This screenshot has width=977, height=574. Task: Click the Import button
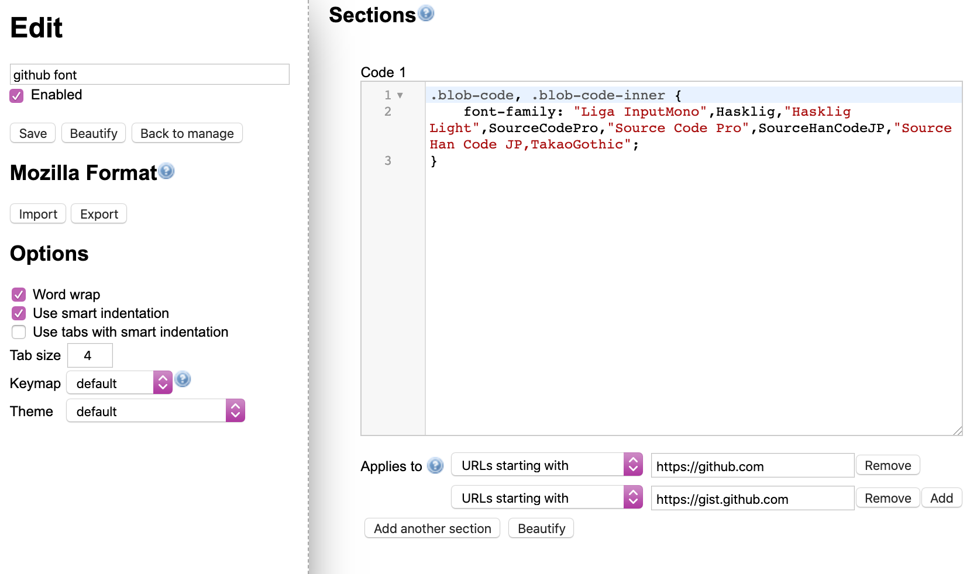pyautogui.click(x=38, y=214)
